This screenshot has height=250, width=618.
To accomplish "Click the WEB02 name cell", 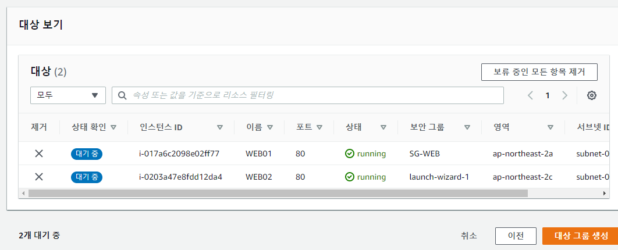I will pos(259,177).
